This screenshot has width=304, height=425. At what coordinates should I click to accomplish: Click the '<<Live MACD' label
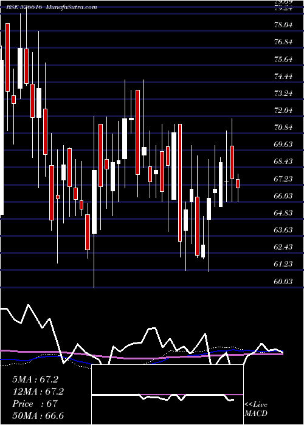pos(256,409)
